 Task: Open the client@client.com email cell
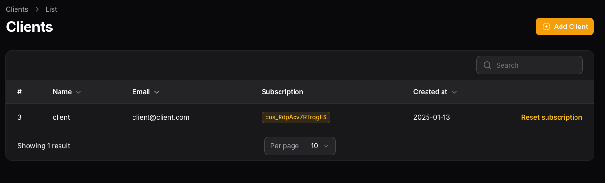[x=161, y=117]
